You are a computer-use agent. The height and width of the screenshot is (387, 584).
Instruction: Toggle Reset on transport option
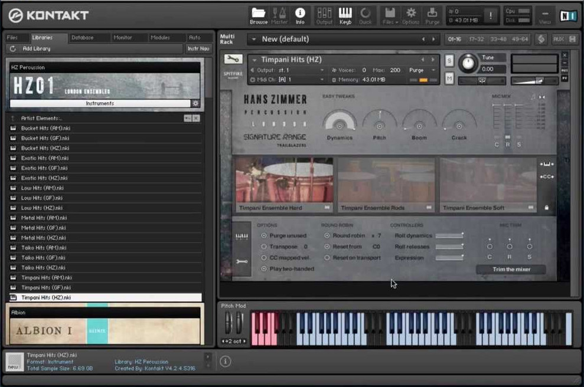[x=327, y=257]
